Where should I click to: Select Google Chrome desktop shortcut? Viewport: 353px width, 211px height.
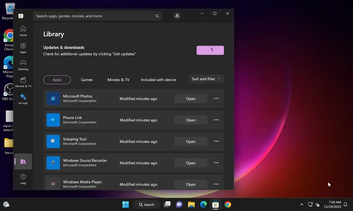point(8,40)
